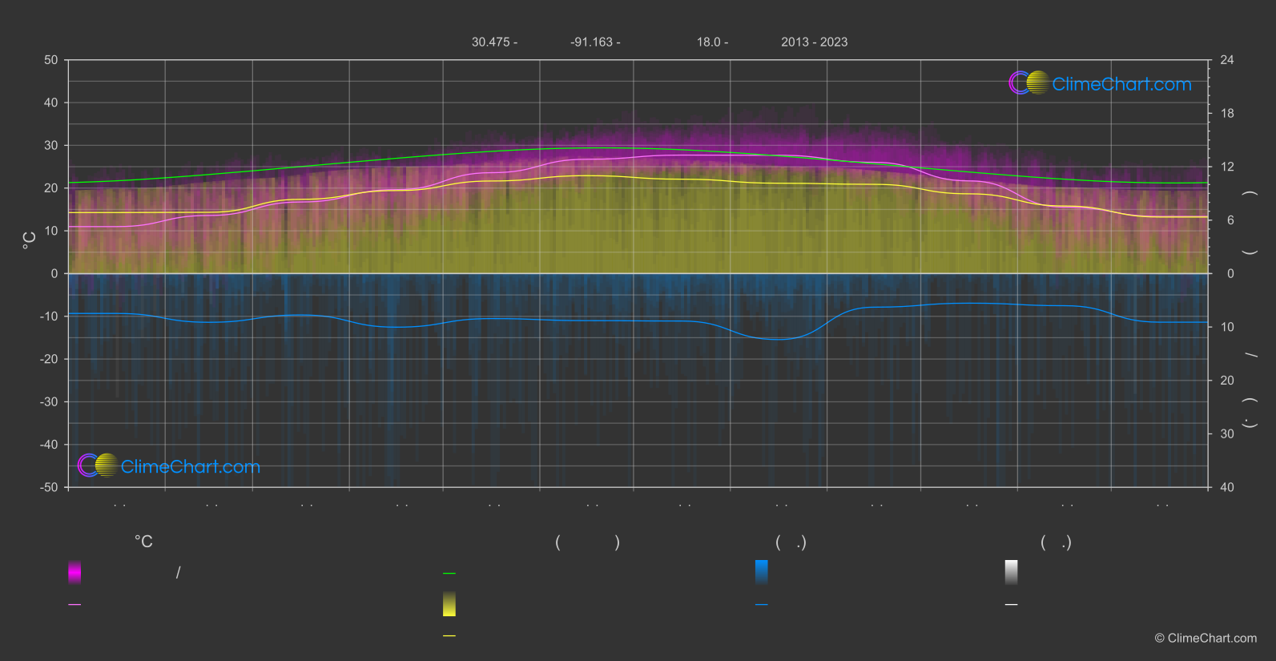Click the white gradient legend swatch

tap(1012, 572)
